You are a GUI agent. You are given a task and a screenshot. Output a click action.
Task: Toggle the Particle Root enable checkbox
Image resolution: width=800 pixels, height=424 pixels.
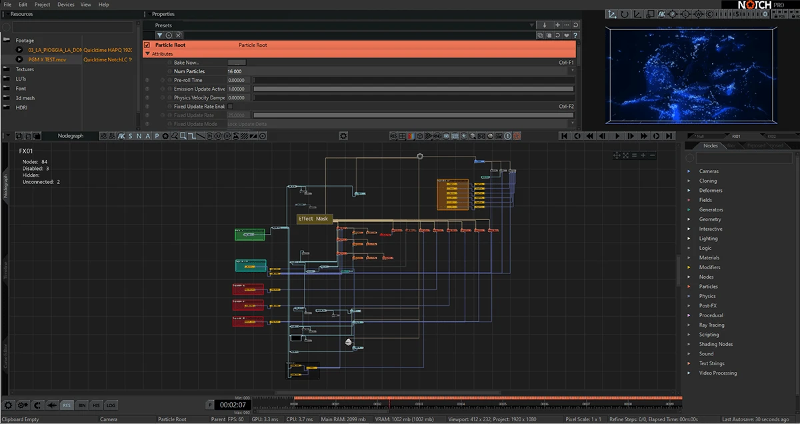click(147, 45)
